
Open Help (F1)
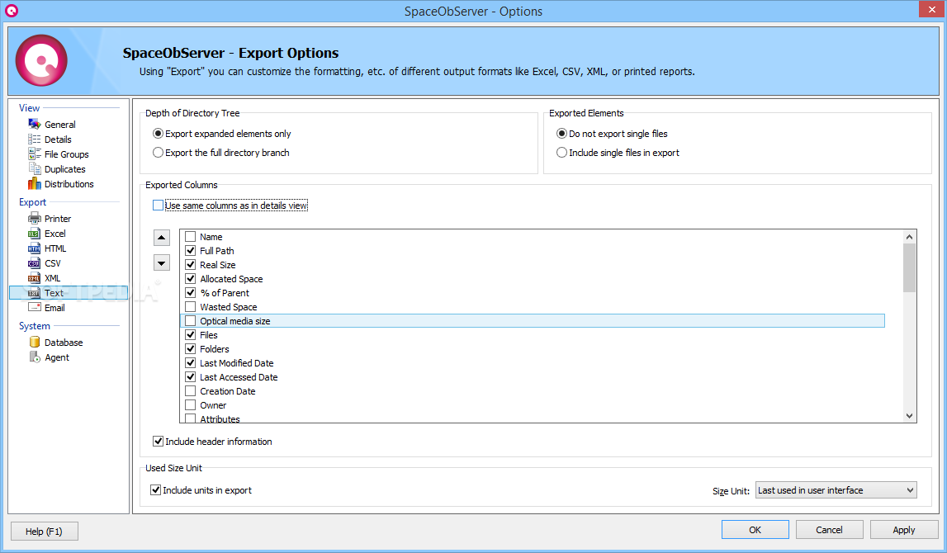pyautogui.click(x=44, y=532)
